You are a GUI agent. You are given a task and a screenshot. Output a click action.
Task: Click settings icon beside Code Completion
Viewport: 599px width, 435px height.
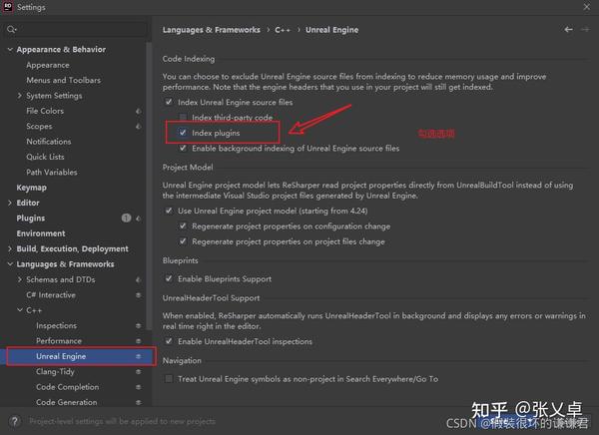(139, 387)
